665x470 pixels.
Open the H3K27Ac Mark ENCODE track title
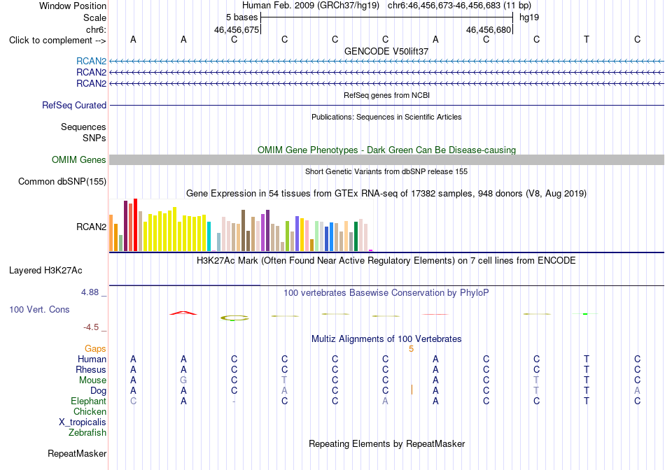pos(386,260)
